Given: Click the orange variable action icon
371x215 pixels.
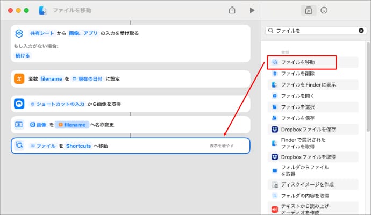Looking at the screenshot, I should pyautogui.click(x=19, y=78).
